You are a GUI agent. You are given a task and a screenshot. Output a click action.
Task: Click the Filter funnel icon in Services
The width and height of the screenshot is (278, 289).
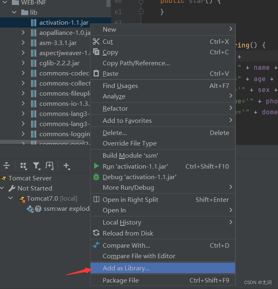[x=37, y=166]
